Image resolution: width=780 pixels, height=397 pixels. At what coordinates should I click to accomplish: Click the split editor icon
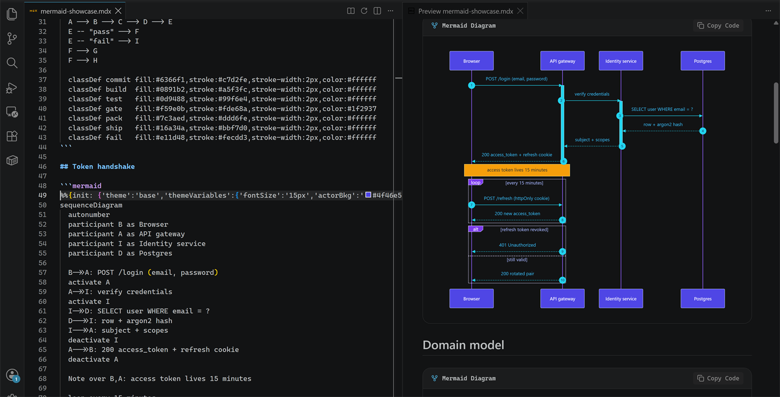[x=377, y=11]
